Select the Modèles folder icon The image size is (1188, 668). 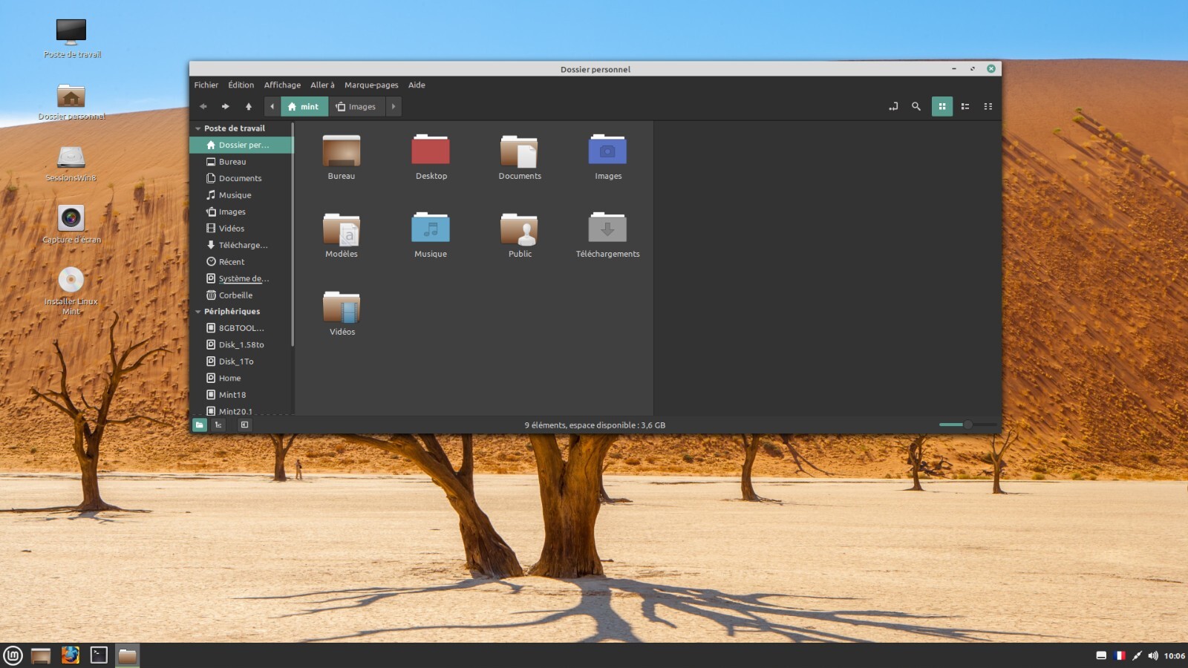(342, 229)
